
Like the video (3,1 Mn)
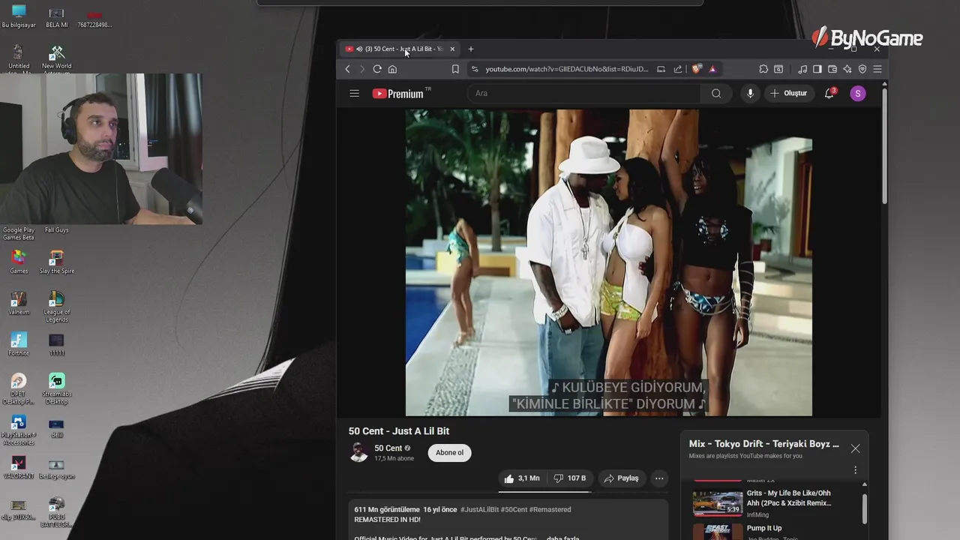pyautogui.click(x=523, y=478)
